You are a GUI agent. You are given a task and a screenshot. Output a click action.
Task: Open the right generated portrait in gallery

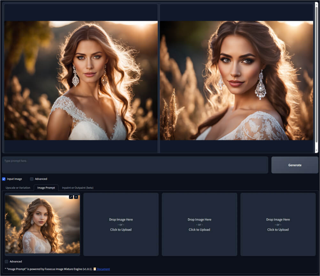click(x=236, y=80)
